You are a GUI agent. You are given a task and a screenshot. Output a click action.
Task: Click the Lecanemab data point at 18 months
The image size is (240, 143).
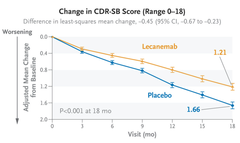[x=232, y=87]
